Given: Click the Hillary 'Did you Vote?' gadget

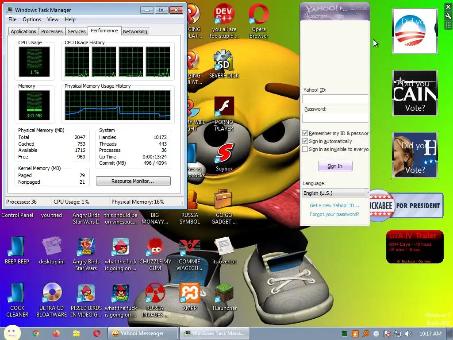Looking at the screenshot, I should pyautogui.click(x=415, y=155).
